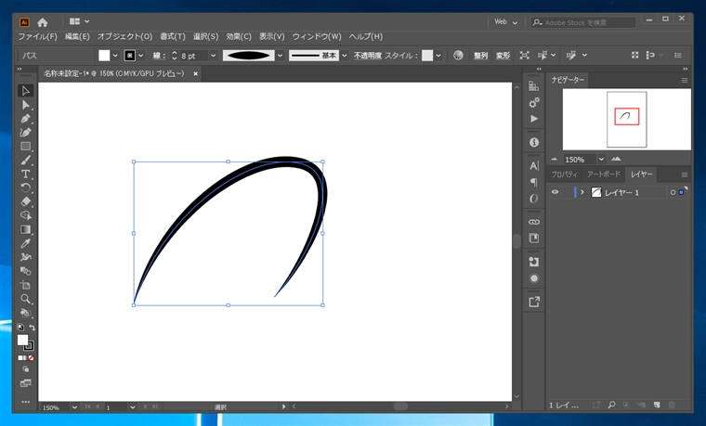The height and width of the screenshot is (426, 706).
Task: Select the Paintbrush tool
Action: (x=25, y=161)
